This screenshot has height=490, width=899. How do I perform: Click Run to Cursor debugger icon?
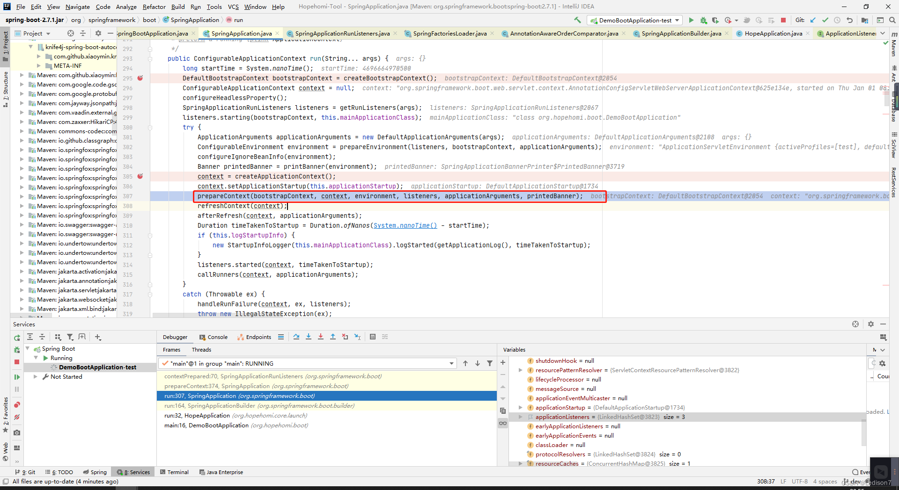click(357, 337)
